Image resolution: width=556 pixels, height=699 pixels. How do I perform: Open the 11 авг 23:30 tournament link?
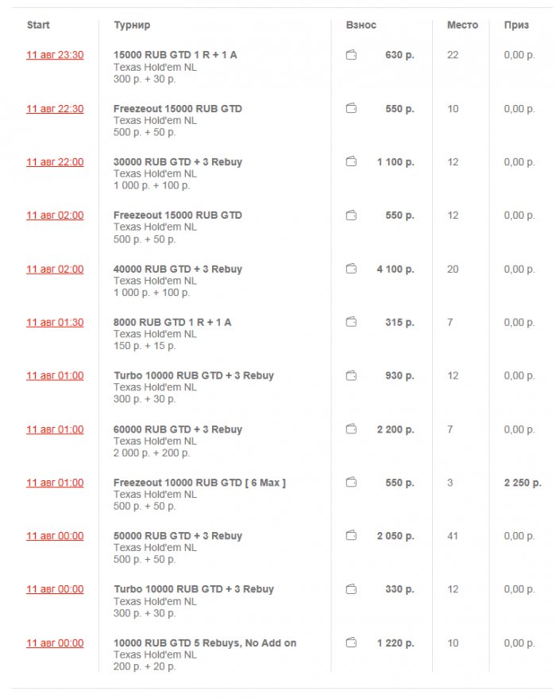(55, 55)
